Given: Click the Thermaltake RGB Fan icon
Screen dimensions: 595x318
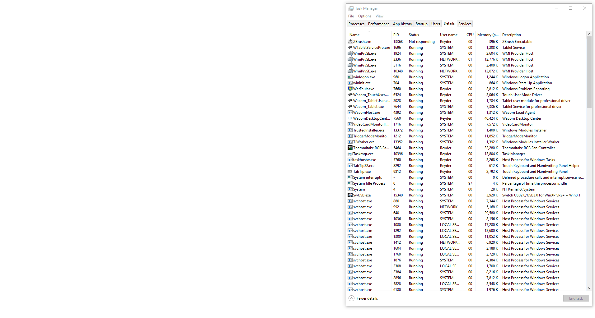Looking at the screenshot, I should click(350, 148).
